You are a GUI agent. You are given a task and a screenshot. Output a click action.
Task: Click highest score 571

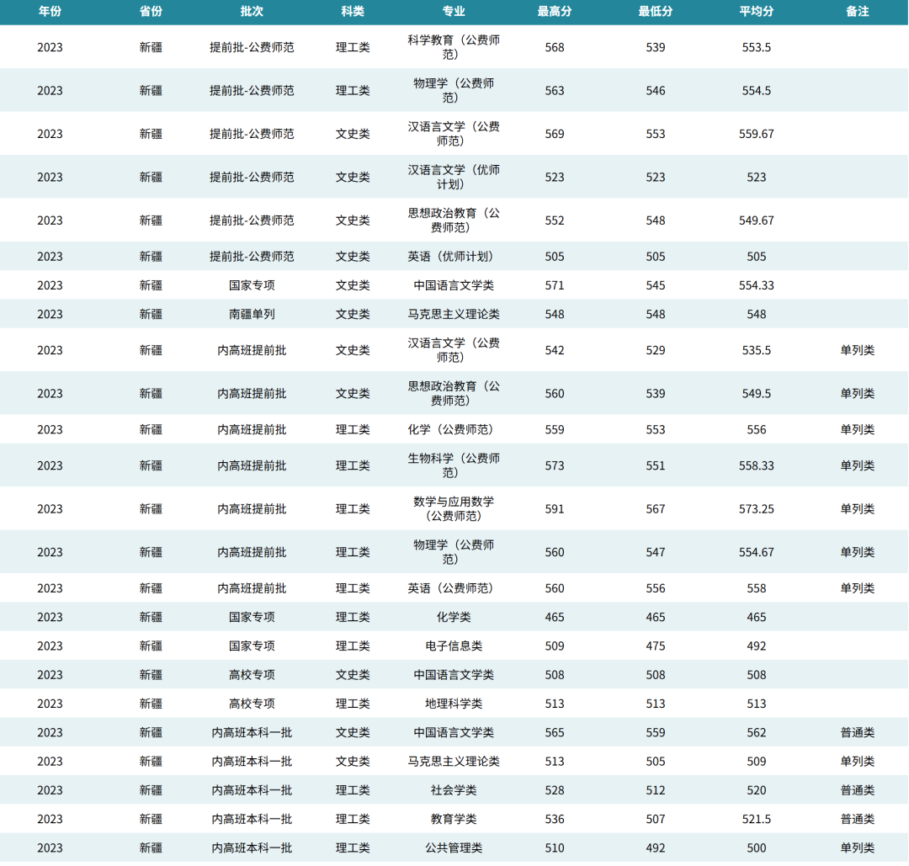tap(554, 285)
